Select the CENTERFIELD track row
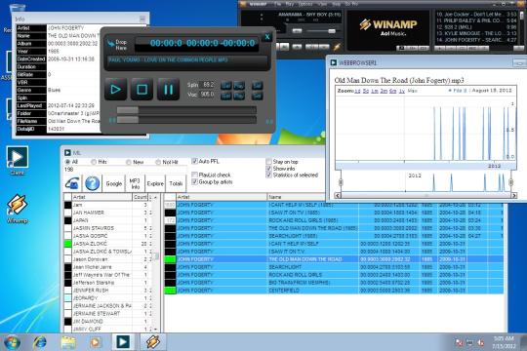Image resolution: width=527 pixels, height=351 pixels. [x=334, y=291]
